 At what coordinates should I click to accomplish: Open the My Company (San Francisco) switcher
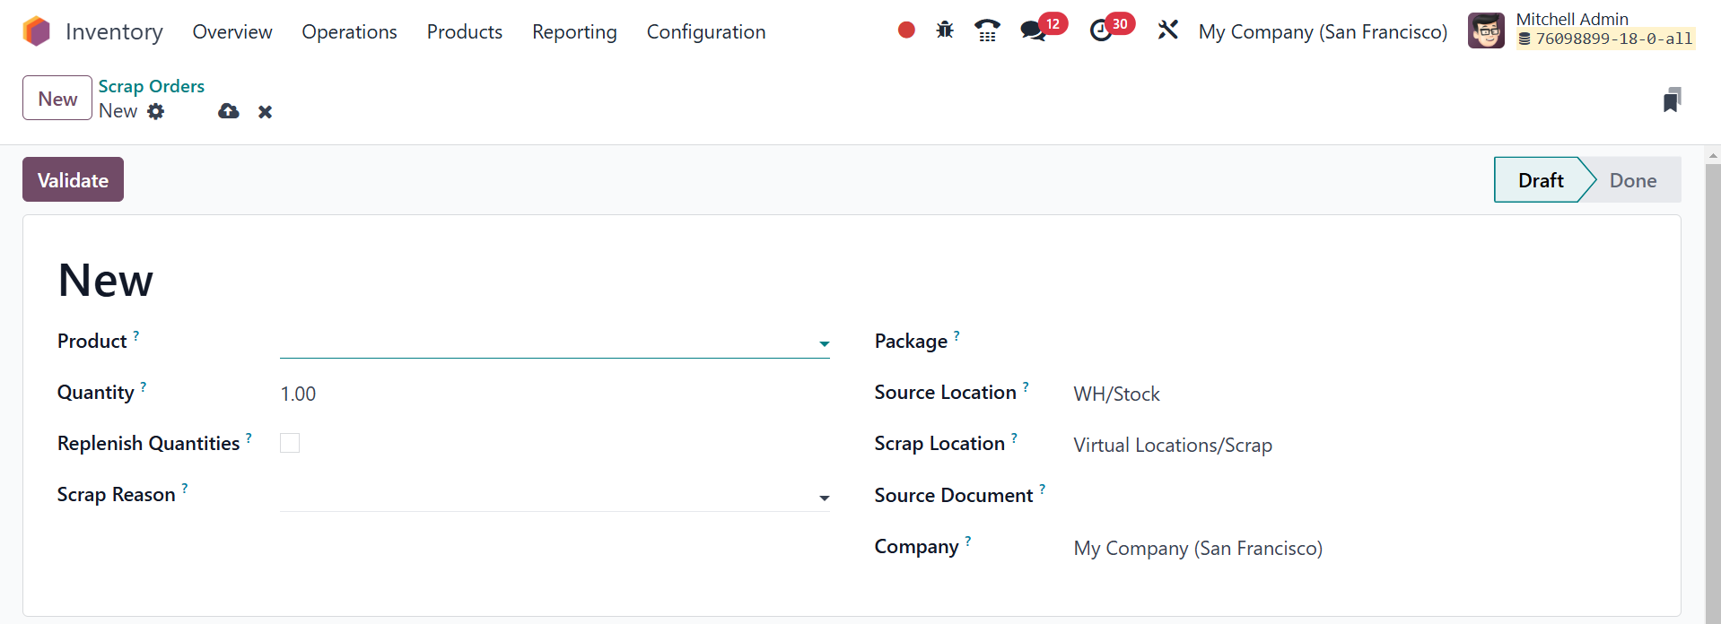point(1323,32)
